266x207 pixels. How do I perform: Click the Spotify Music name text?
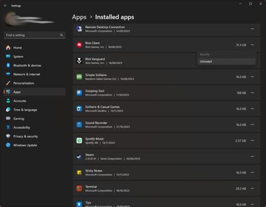coord(95,139)
